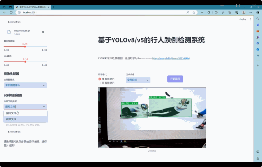The height and width of the screenshot is (167, 262).
Task: Open the Edge profile avatar
Action: [x=244, y=12]
